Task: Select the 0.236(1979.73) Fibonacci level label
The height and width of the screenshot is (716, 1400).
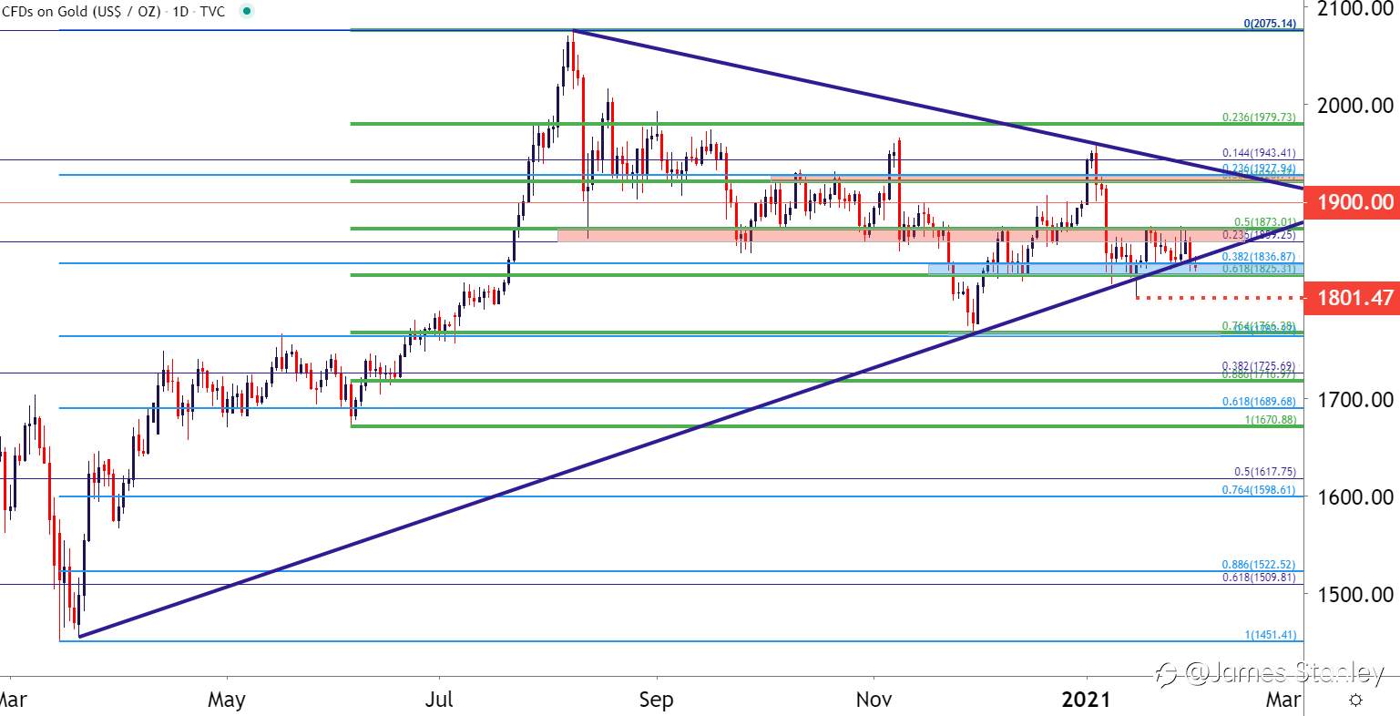Action: [1259, 118]
